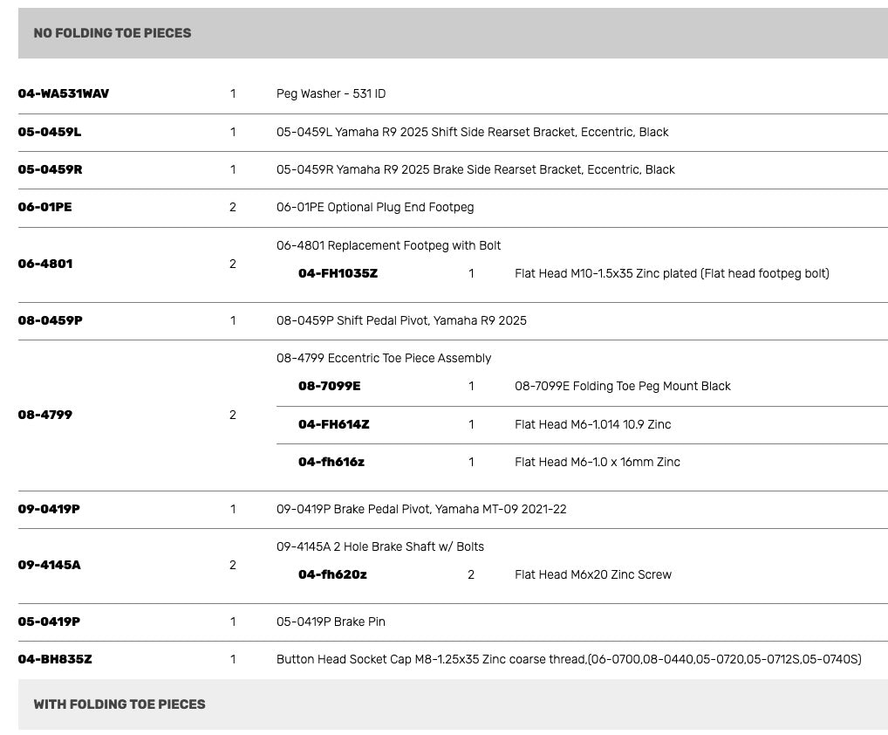
Task: Click Peg Washer - 531 ID description
Action: (331, 93)
